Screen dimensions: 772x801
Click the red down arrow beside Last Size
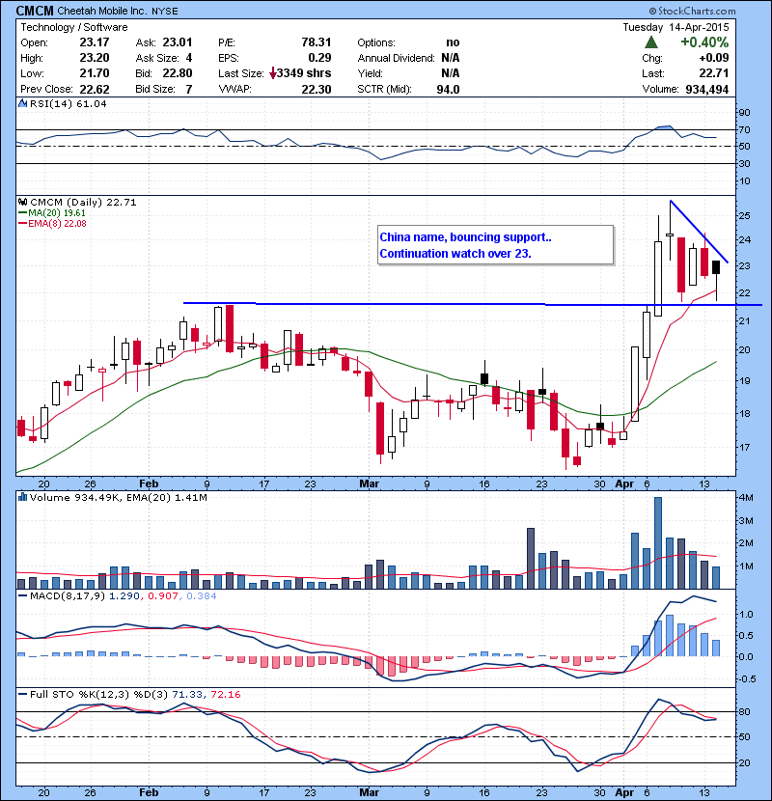pyautogui.click(x=273, y=73)
